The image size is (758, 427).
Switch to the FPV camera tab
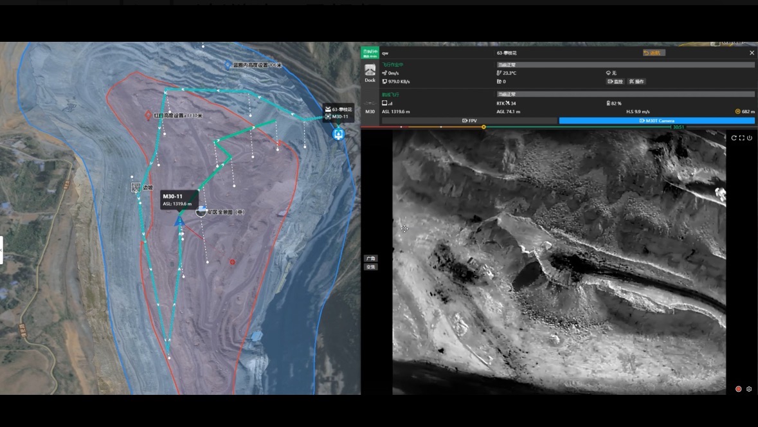pyautogui.click(x=469, y=120)
